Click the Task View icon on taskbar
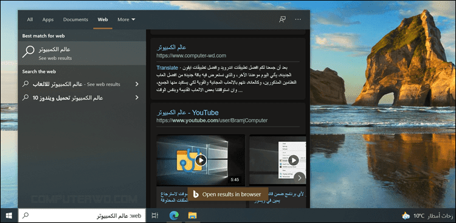Image resolution: width=456 pixels, height=223 pixels. click(155, 216)
